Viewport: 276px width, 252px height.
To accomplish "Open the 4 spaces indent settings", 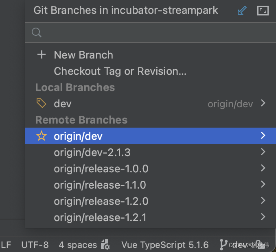I will click(x=78, y=245).
